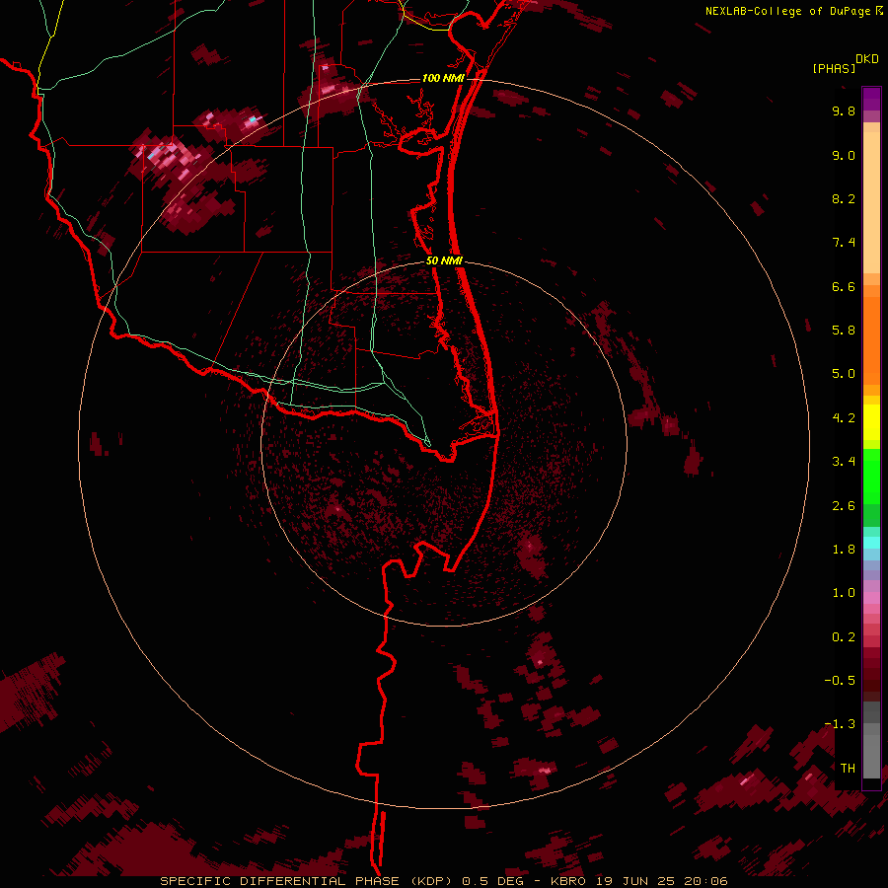Pick the green band of color scale

(x=871, y=477)
